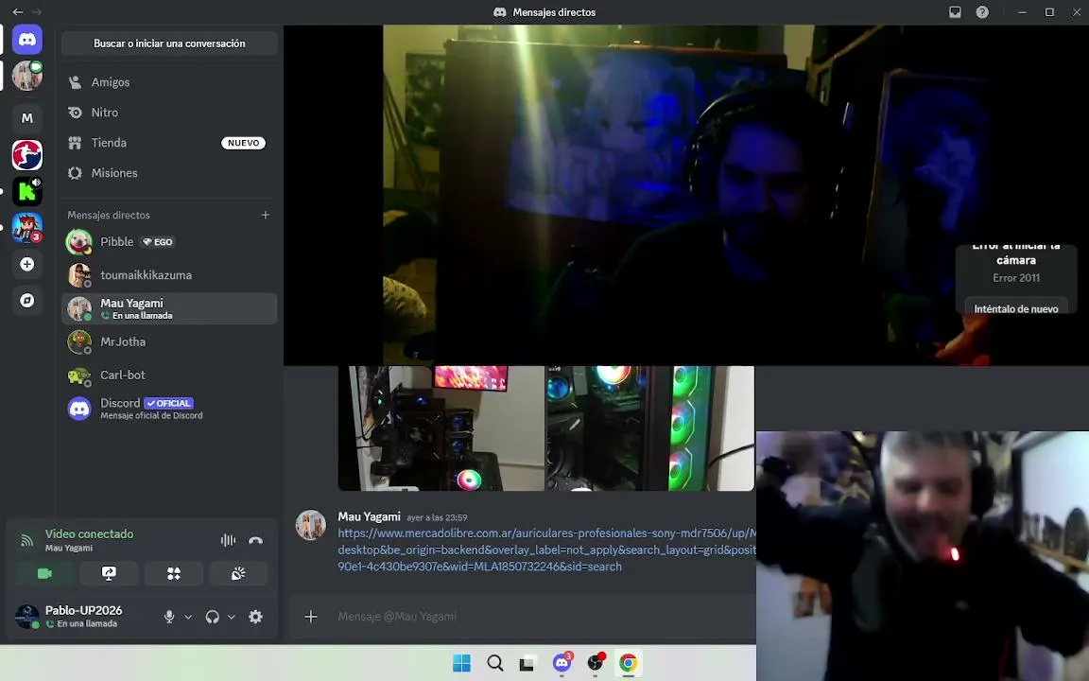Open conversation with MrJotha
Screen dimensions: 1089x681
(169, 341)
